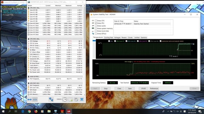
Task: Open the taskbar clock showing 04:45
Action: [x=192, y=111]
